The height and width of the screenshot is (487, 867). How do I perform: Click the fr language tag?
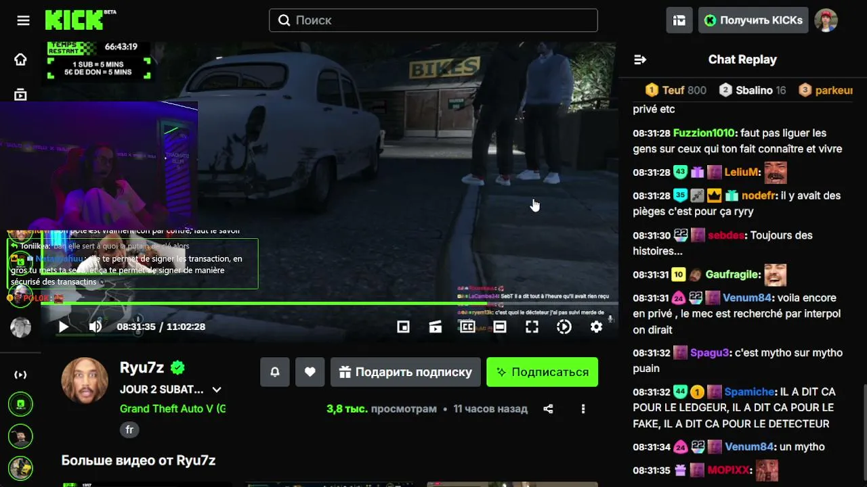(x=129, y=430)
